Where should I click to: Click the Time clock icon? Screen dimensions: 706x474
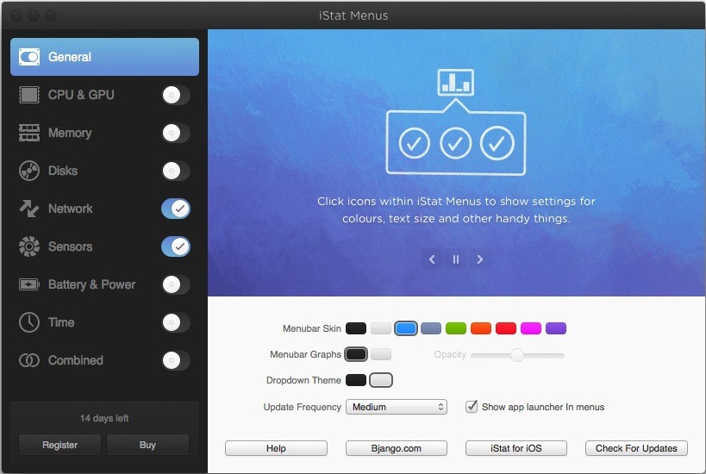(29, 322)
